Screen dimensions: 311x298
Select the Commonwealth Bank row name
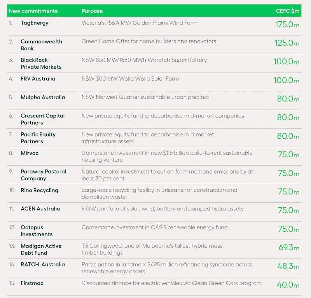pyautogui.click(x=42, y=45)
